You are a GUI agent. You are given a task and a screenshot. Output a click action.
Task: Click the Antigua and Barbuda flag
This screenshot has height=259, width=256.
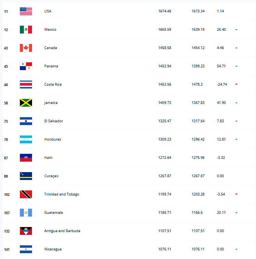click(26, 231)
